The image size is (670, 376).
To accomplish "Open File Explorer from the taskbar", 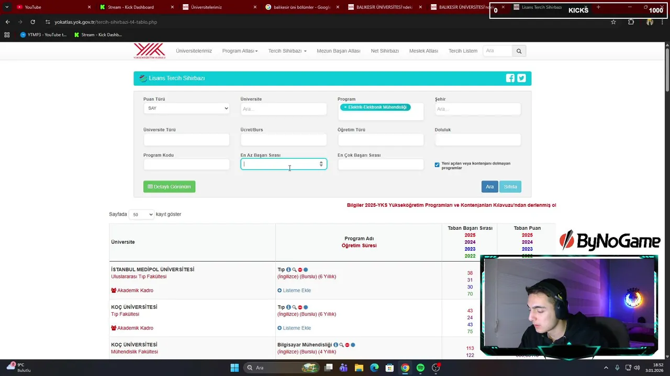I will (x=359, y=368).
